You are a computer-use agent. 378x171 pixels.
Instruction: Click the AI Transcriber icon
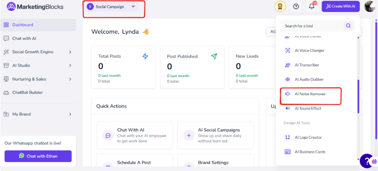[x=288, y=65]
